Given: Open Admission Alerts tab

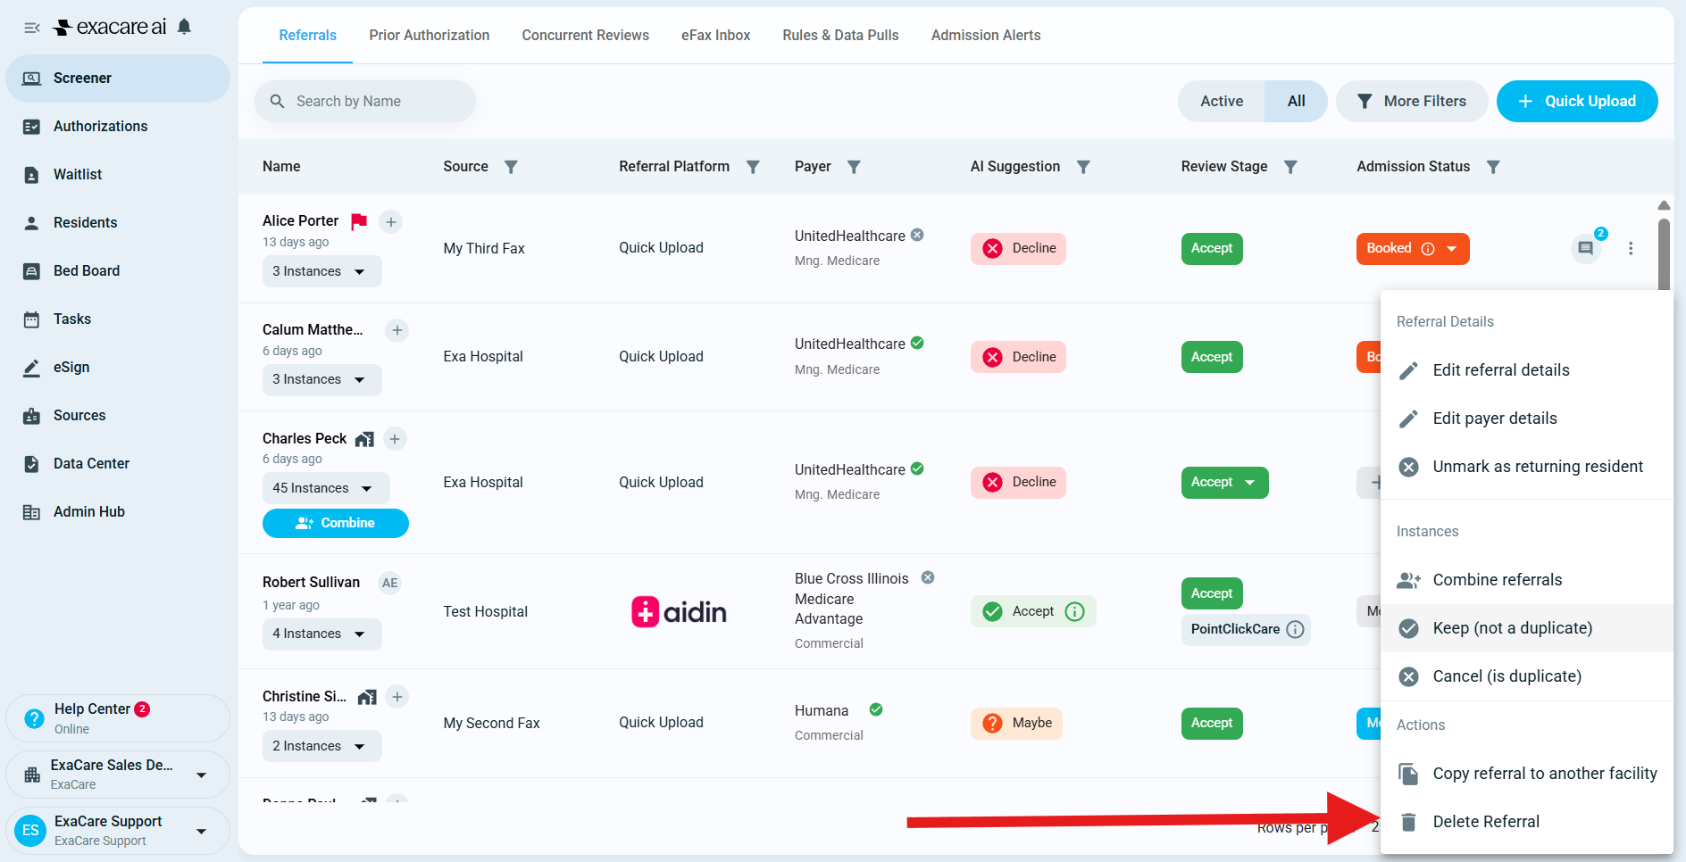Looking at the screenshot, I should click(x=986, y=36).
